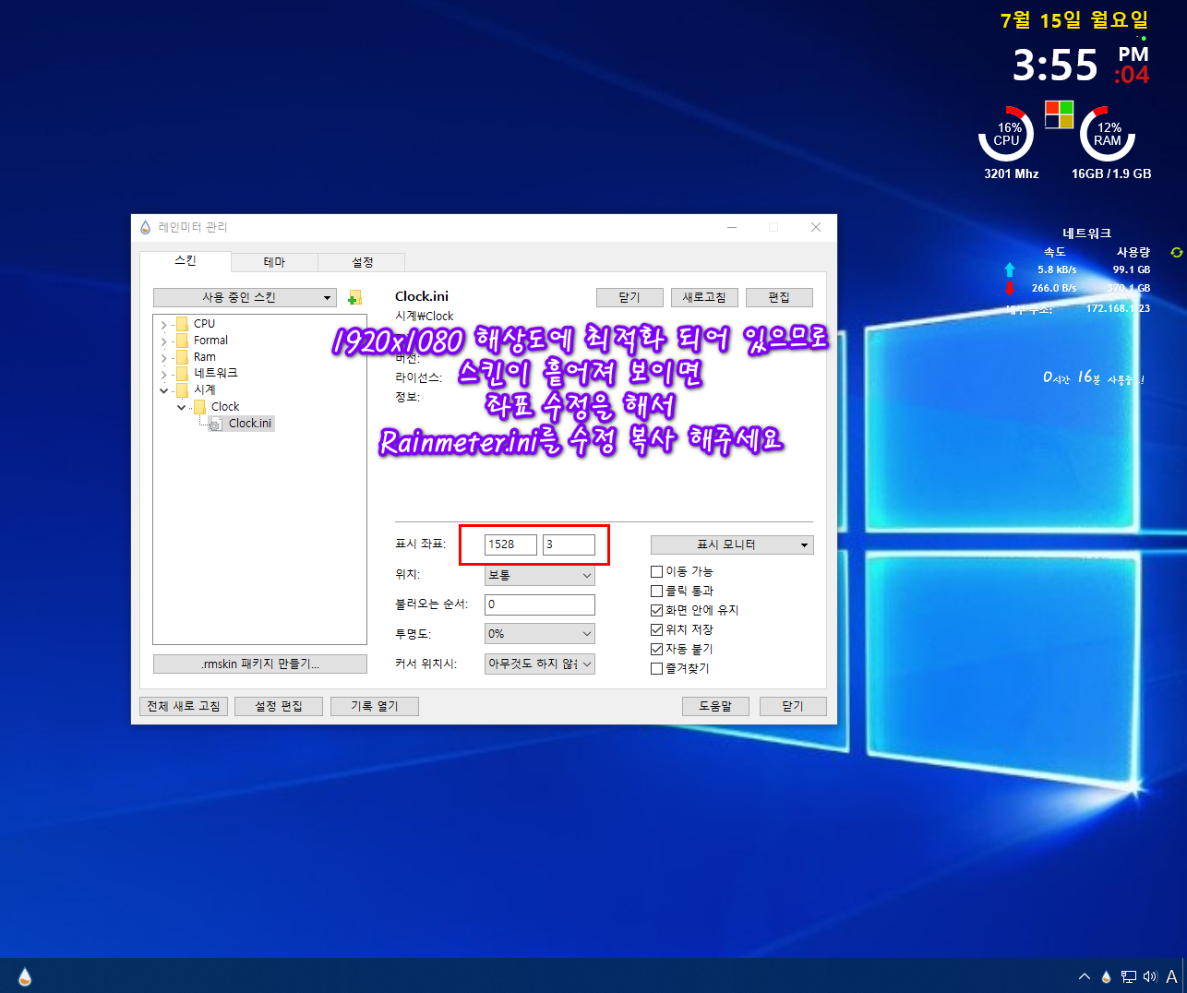Enable the 즐겨찾기 checkbox
1187x993 pixels.
point(656,669)
